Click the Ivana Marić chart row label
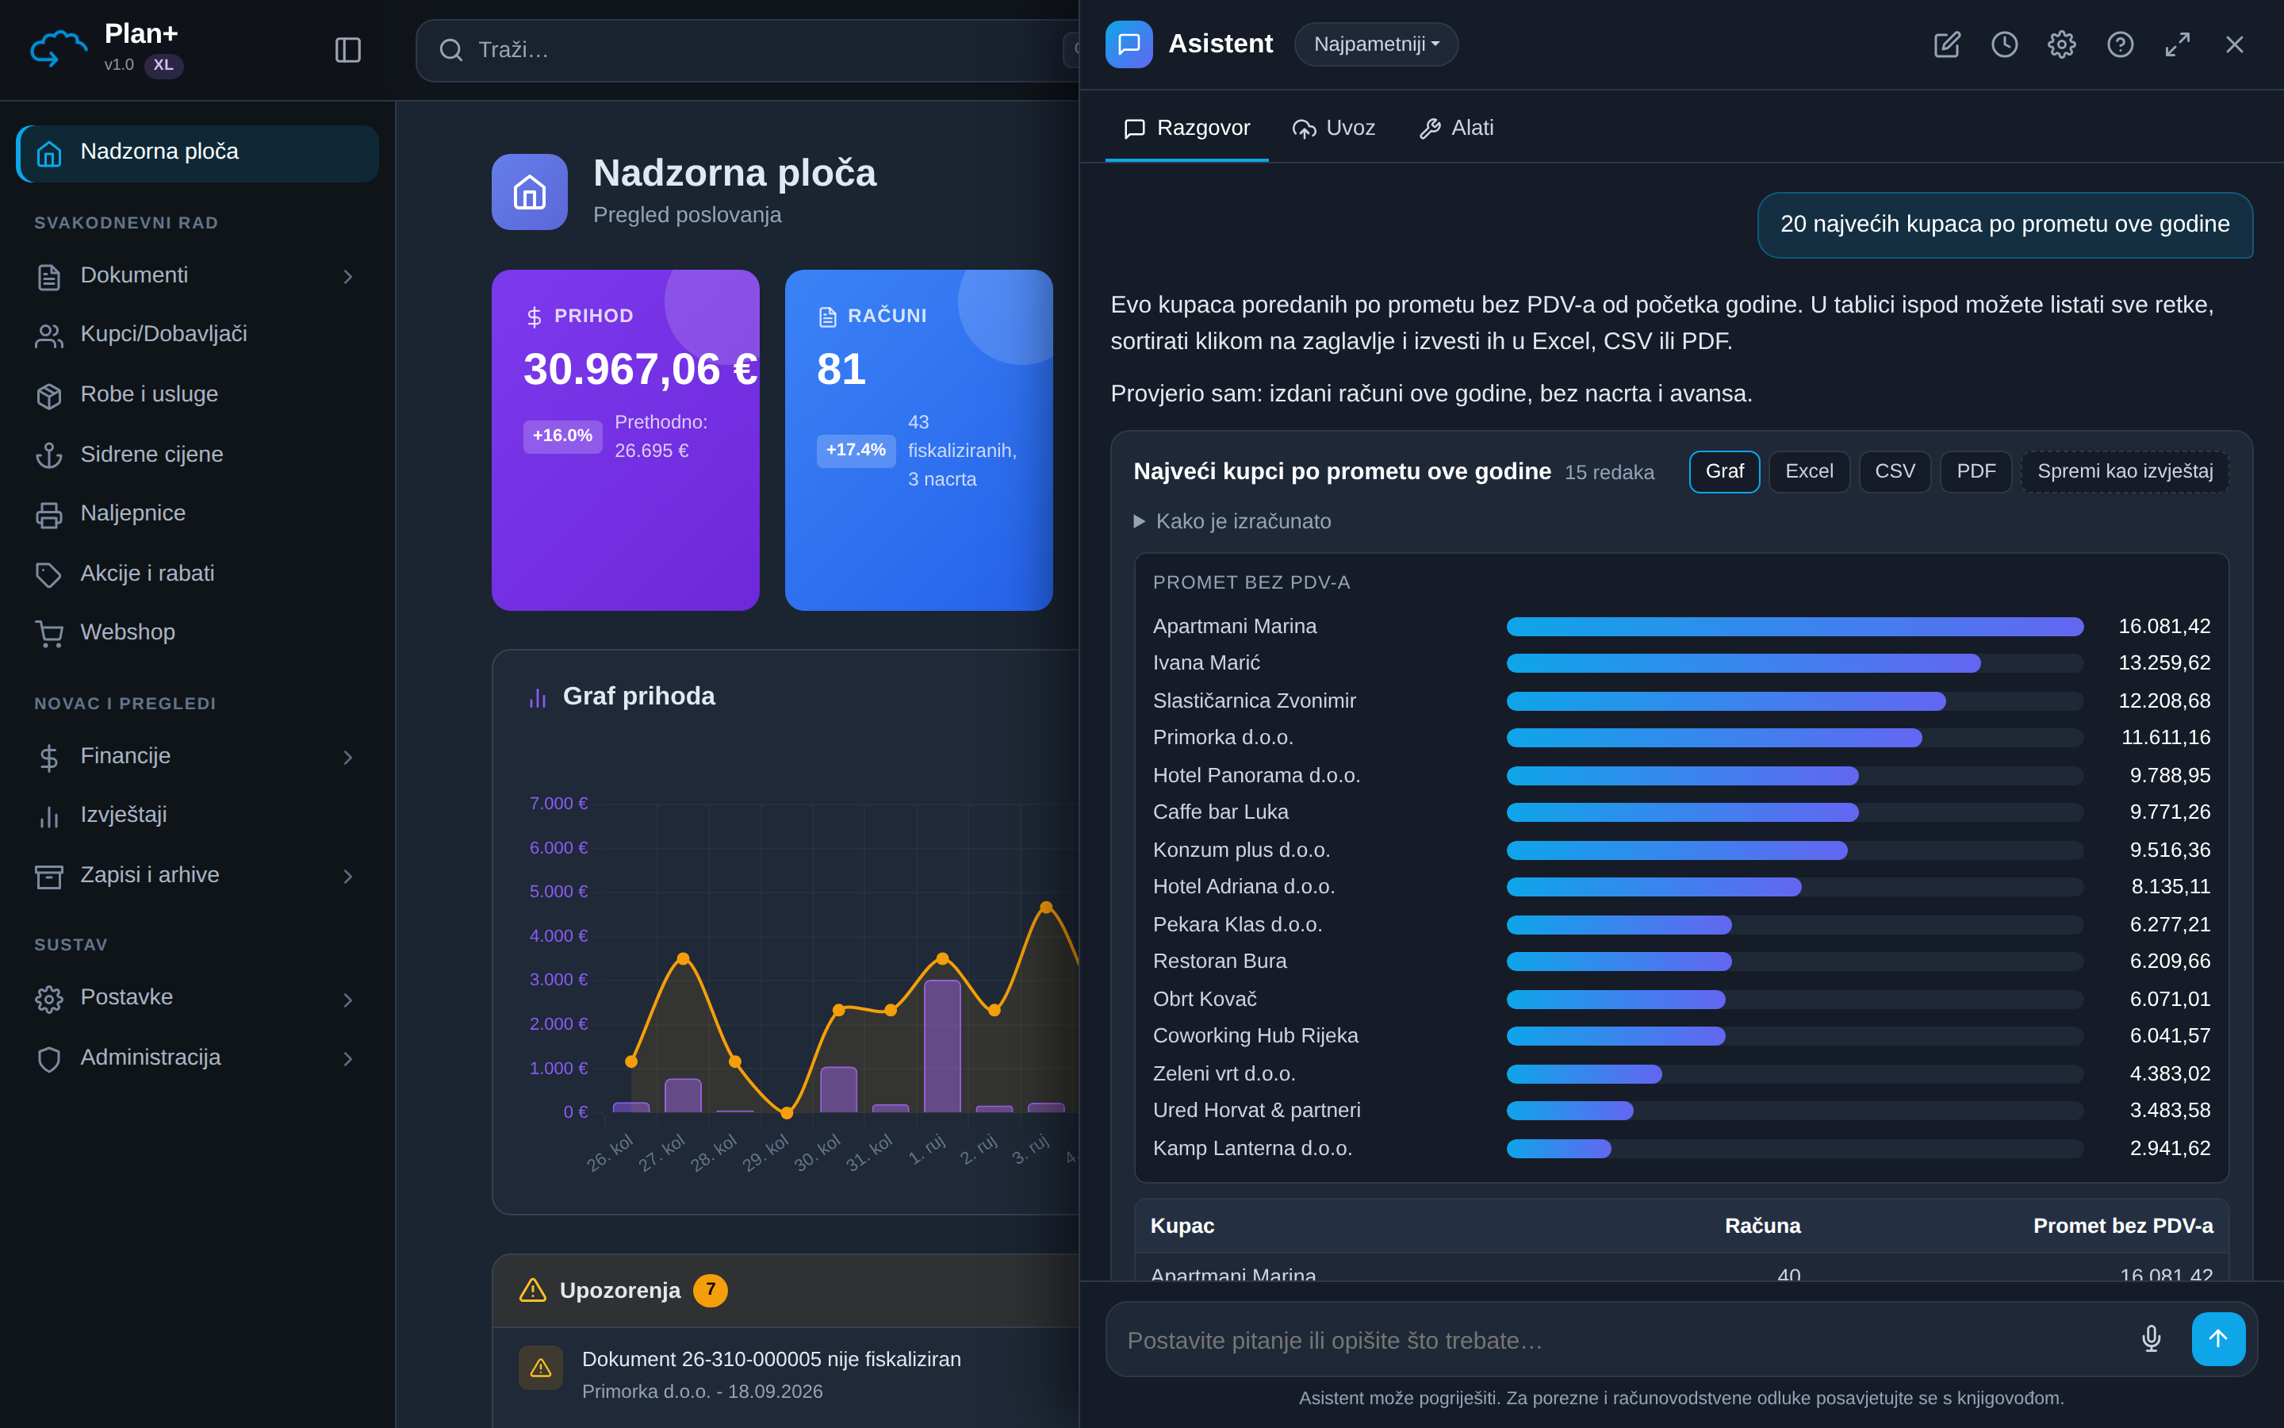Image resolution: width=2284 pixels, height=1428 pixels. pyautogui.click(x=1206, y=663)
